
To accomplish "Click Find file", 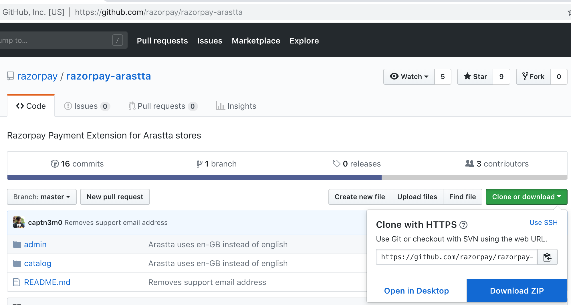I will [463, 197].
